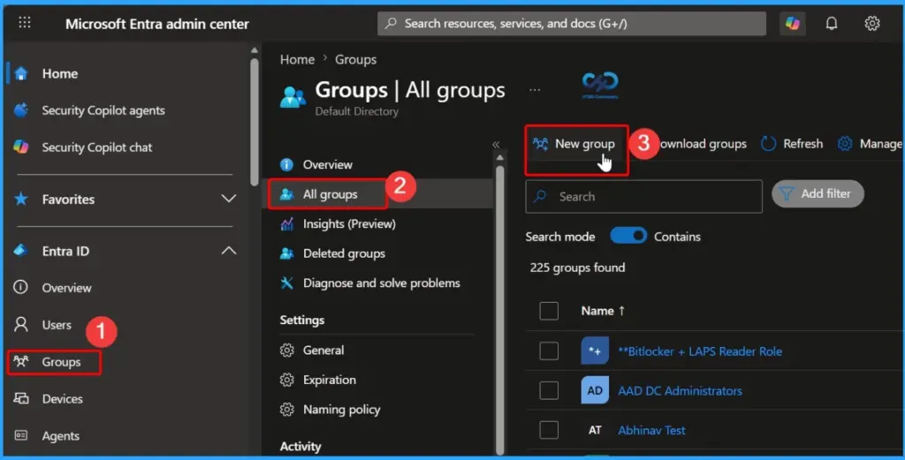Screen dimensions: 905x460
Task: Click the Microsoft Entra admin center title
Action: [x=157, y=24]
